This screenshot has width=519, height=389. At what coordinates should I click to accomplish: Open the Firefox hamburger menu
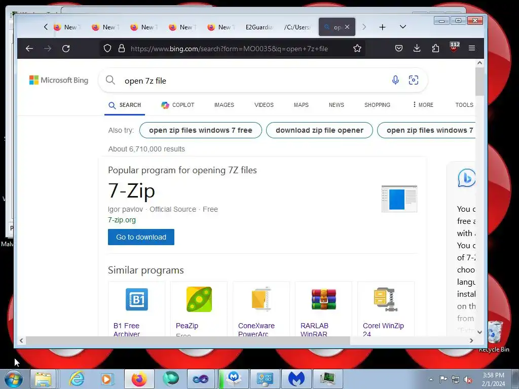pyautogui.click(x=472, y=48)
